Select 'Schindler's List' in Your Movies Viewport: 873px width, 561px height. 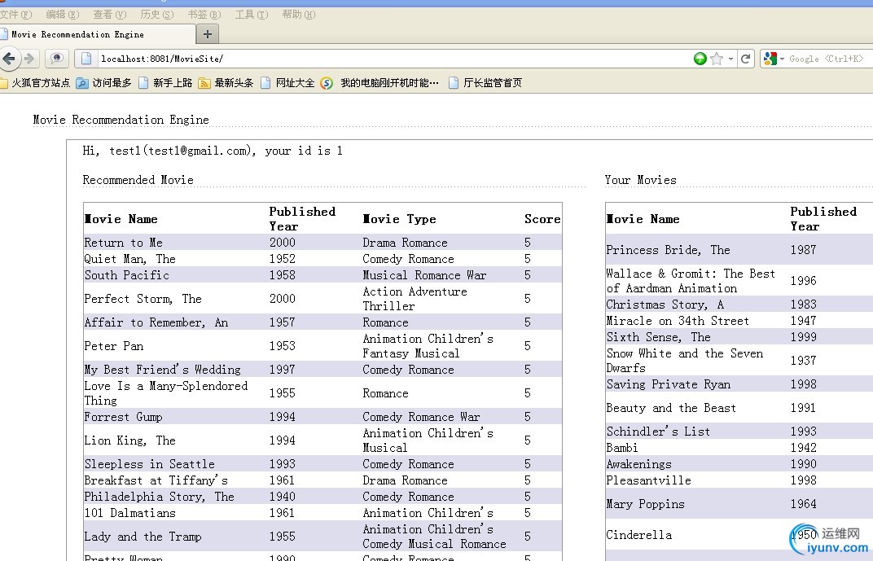click(x=658, y=432)
